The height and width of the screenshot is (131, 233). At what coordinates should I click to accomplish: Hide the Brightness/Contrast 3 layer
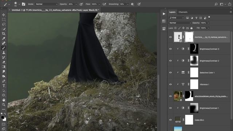[x=170, y=49]
